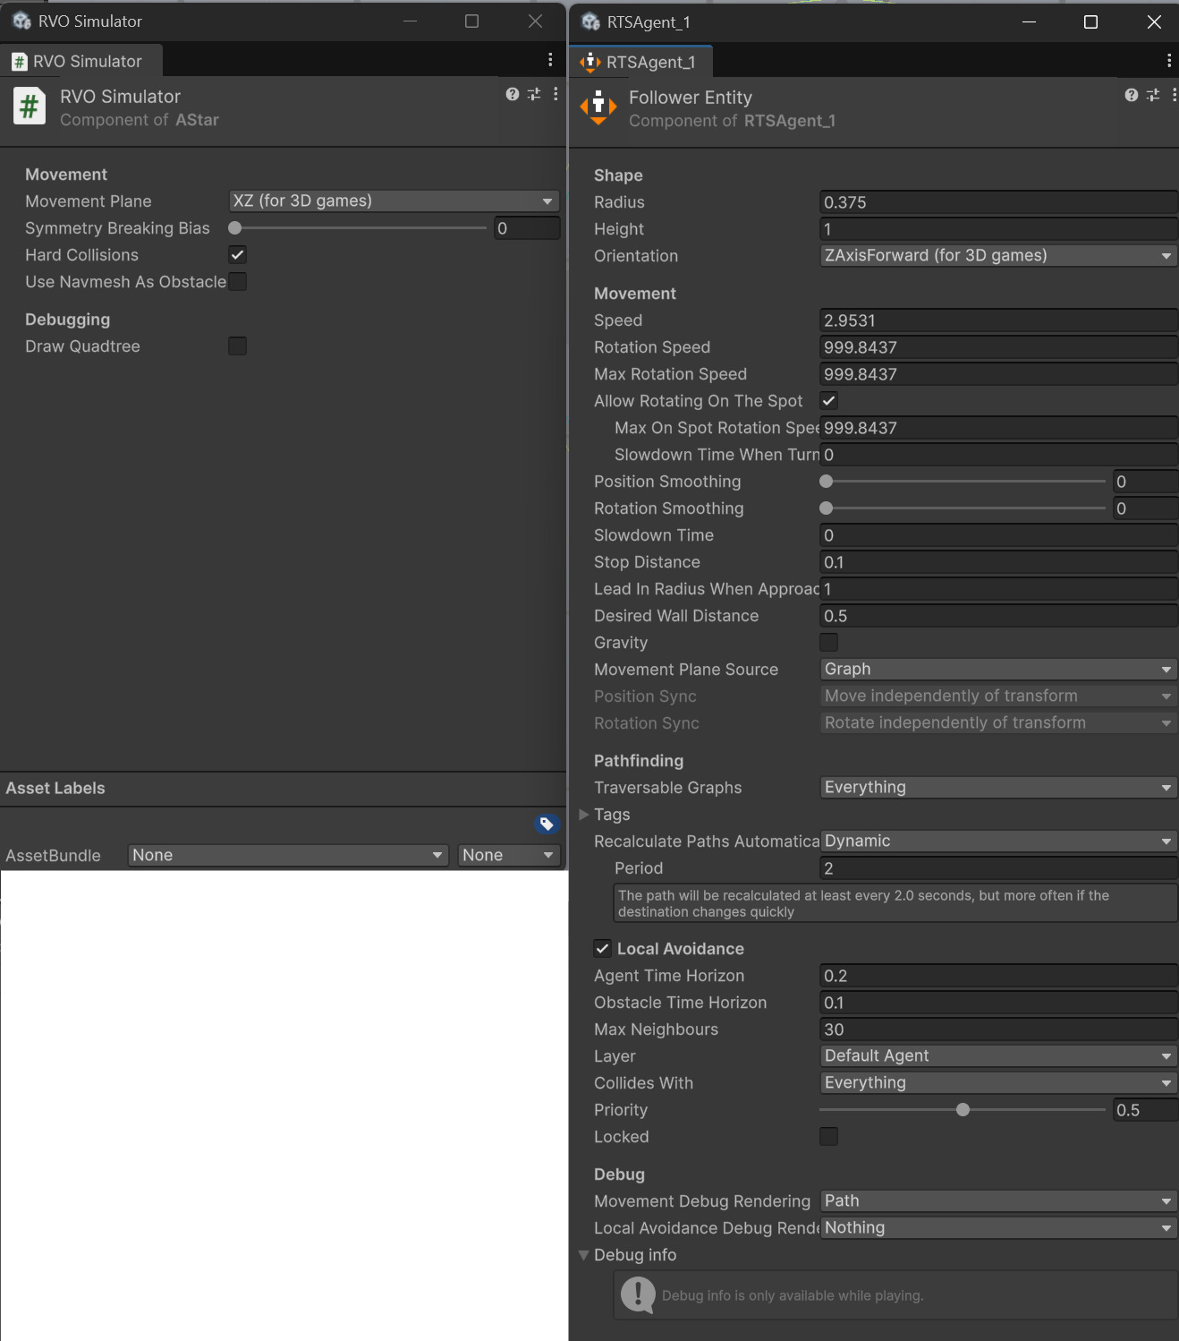The height and width of the screenshot is (1341, 1179).
Task: Open help for RVO Simulator component
Action: [x=512, y=94]
